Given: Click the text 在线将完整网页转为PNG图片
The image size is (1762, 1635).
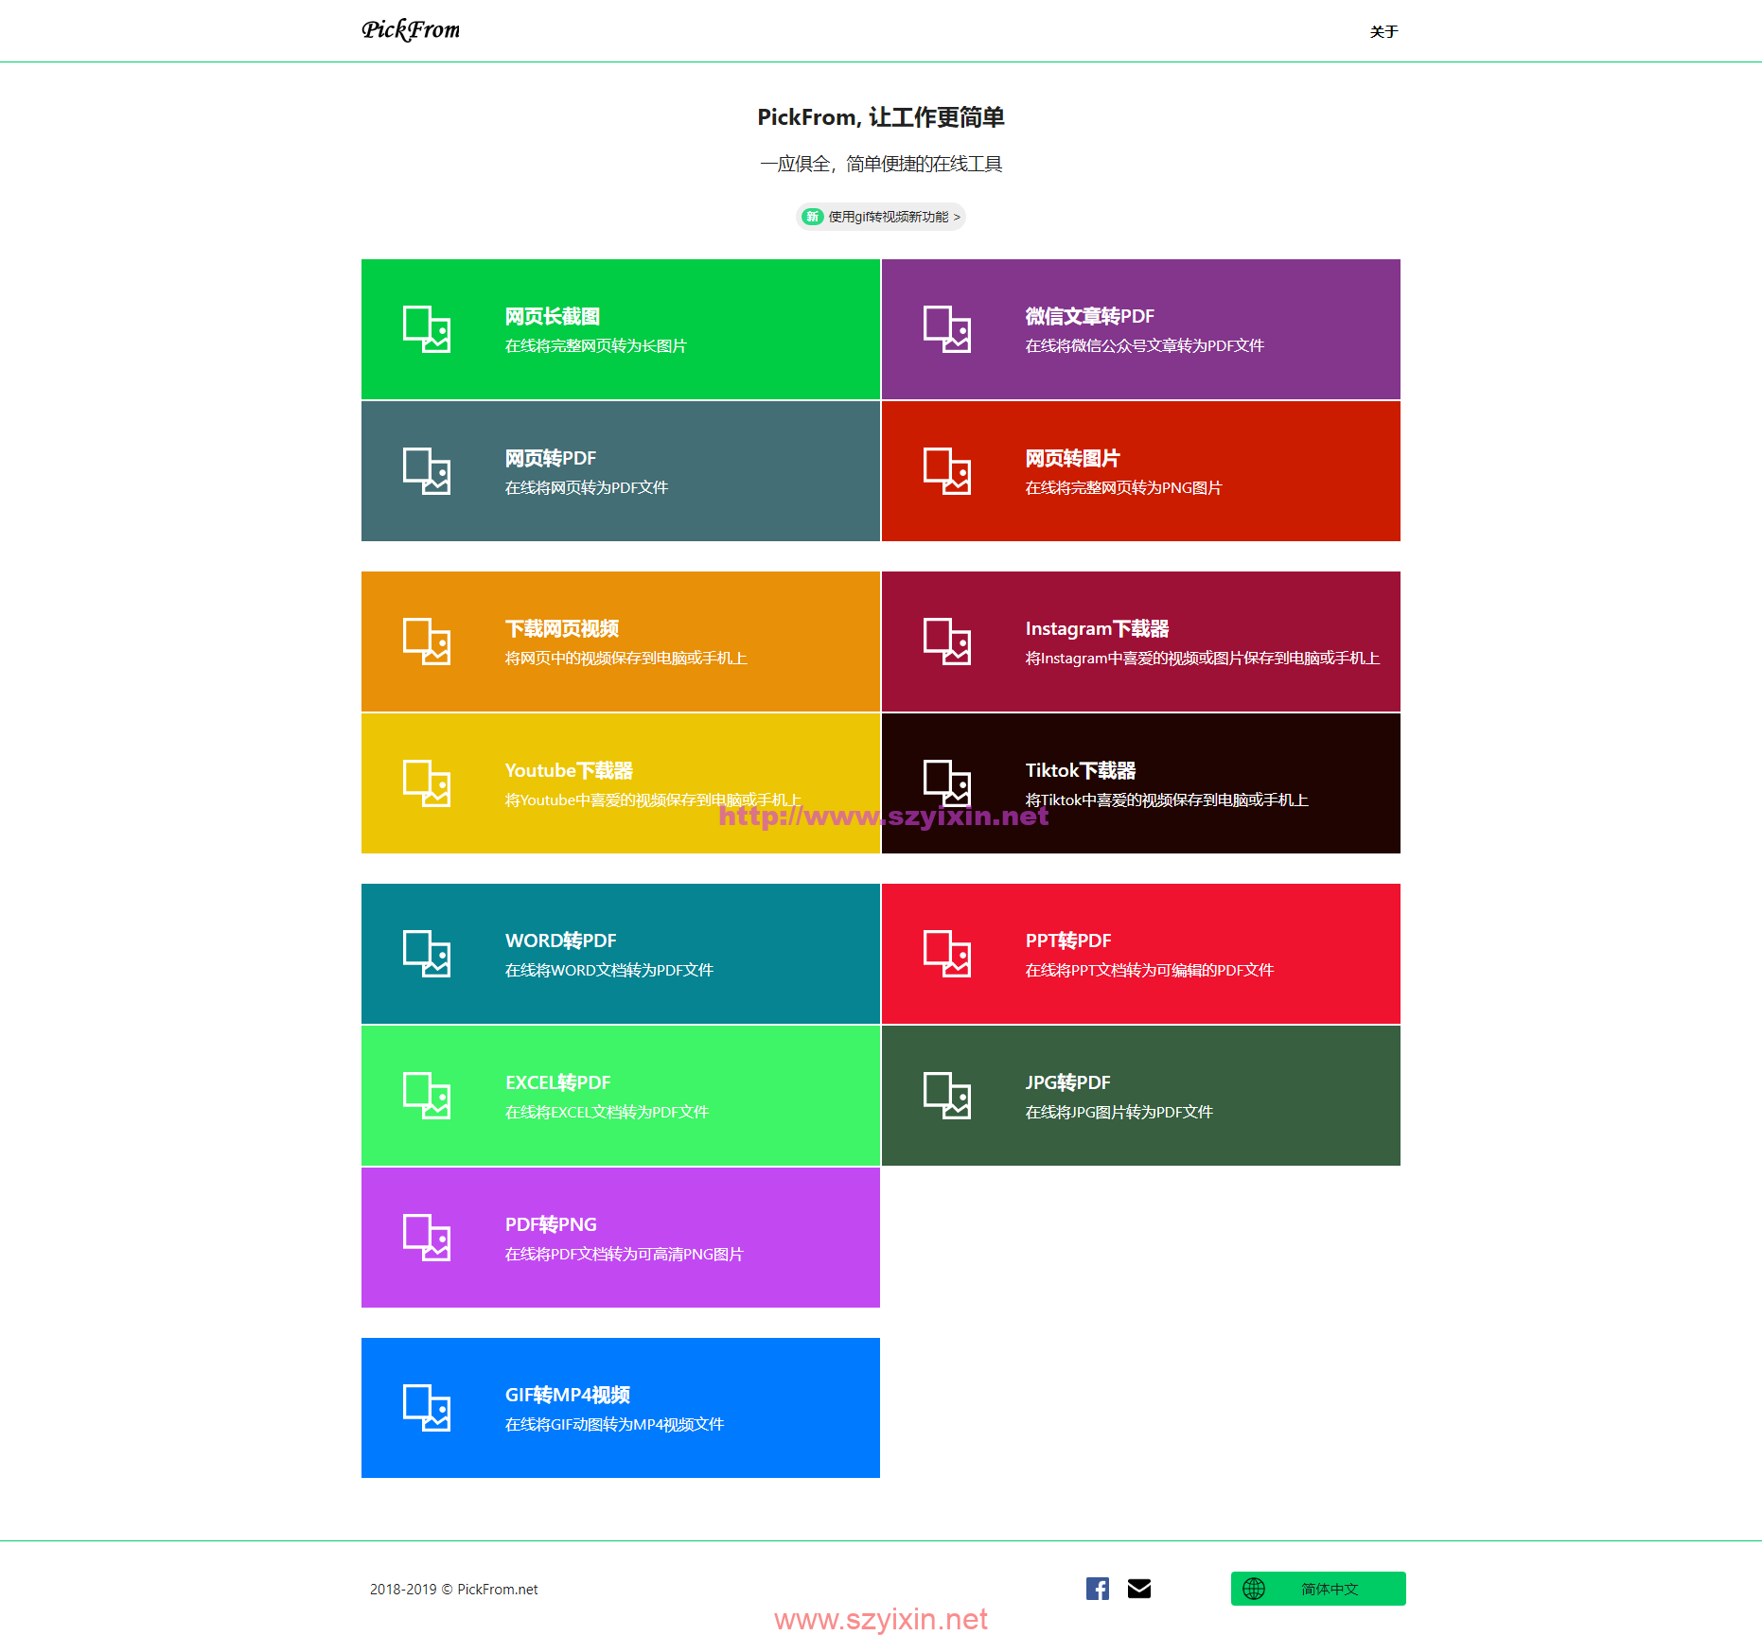Looking at the screenshot, I should point(1124,488).
